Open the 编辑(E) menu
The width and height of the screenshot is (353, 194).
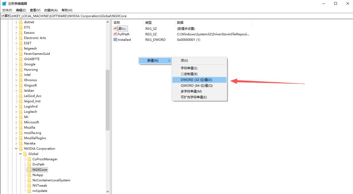pos(21,10)
